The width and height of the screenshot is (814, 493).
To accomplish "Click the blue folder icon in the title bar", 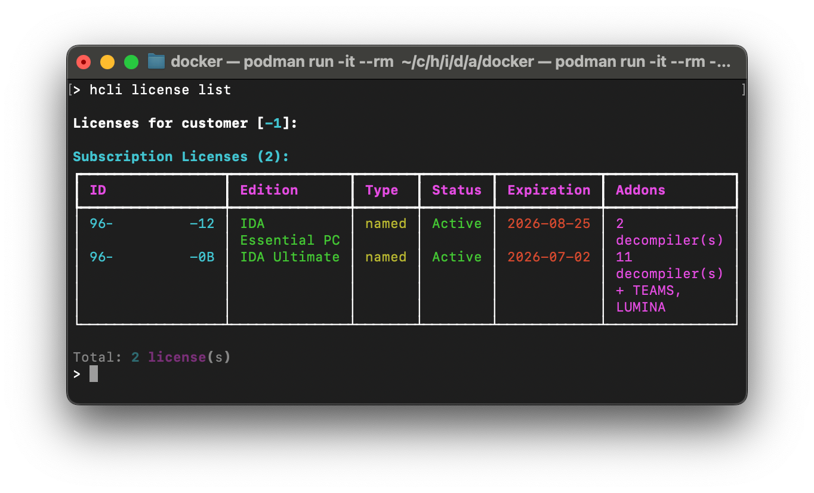I will point(156,61).
